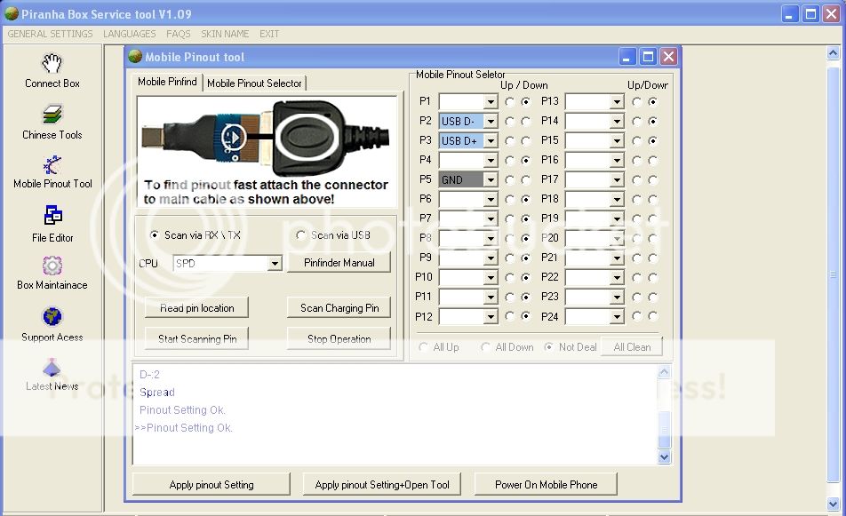
Task: Choose the All Down radio option
Action: tap(485, 347)
